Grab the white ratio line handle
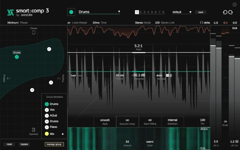This screenshot has height=150, width=240. 138,52
